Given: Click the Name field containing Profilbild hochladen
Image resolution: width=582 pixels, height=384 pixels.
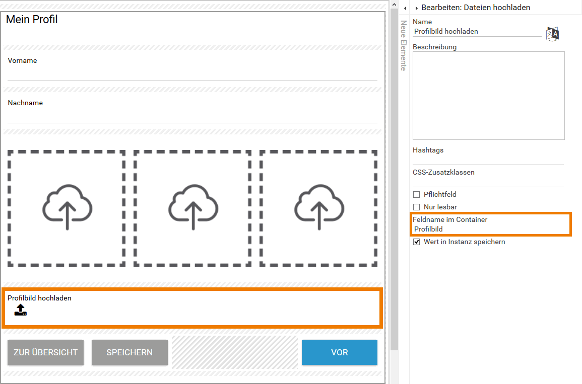Looking at the screenshot, I should [x=476, y=31].
